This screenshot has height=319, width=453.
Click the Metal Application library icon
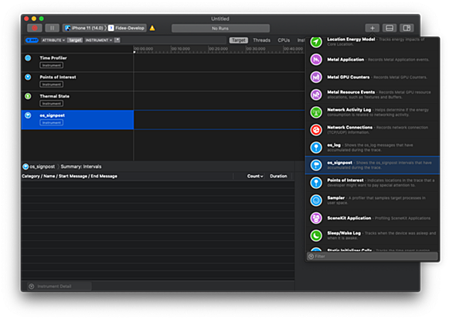coord(316,60)
